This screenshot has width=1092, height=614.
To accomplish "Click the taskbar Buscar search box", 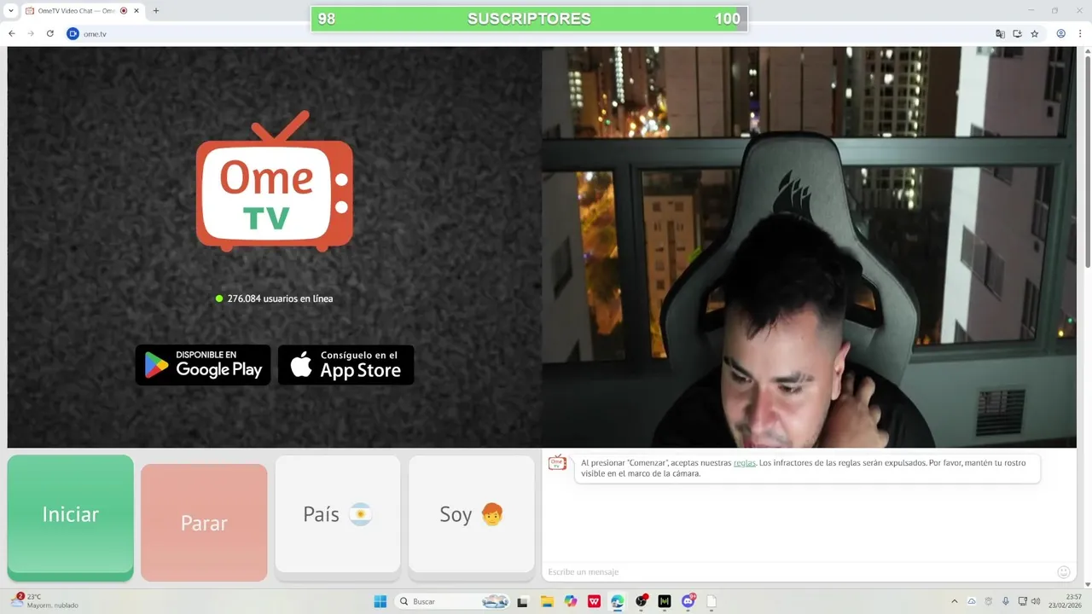I will [453, 601].
